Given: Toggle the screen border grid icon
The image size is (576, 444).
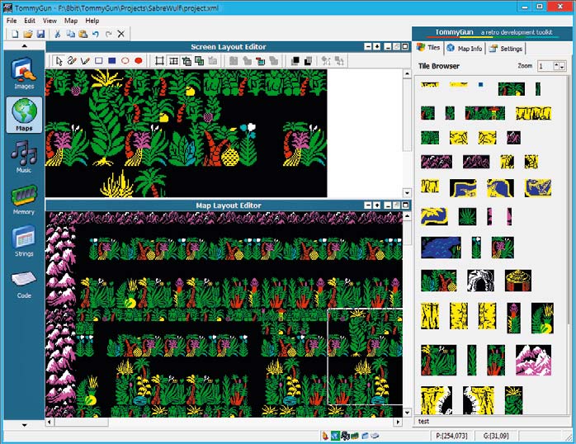Looking at the screenshot, I should [159, 61].
